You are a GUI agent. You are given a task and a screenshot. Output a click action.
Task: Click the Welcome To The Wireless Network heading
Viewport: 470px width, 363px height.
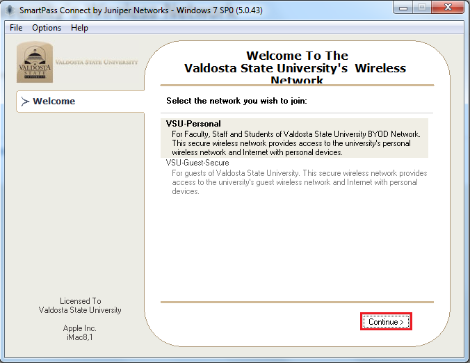[296, 67]
